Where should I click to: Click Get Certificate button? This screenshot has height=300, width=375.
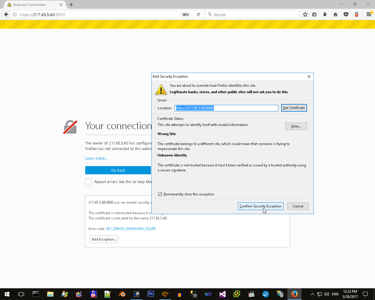pos(294,108)
